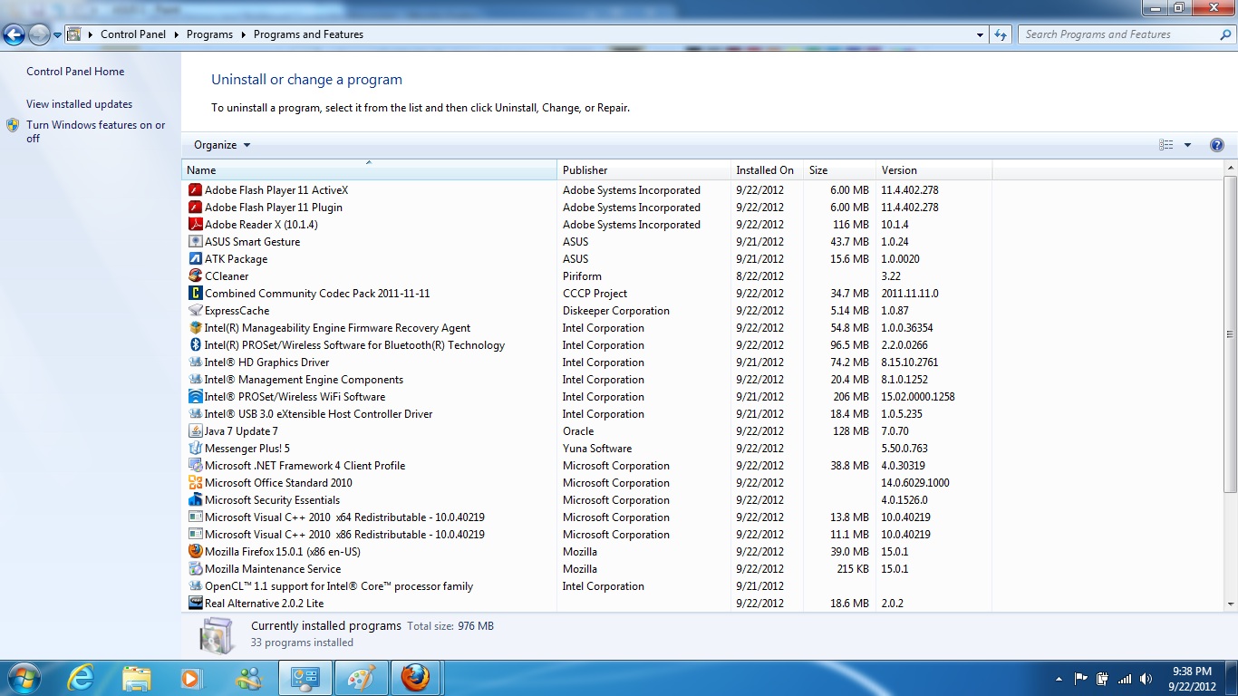Click the Java 7 Update 7 icon

coord(195,431)
